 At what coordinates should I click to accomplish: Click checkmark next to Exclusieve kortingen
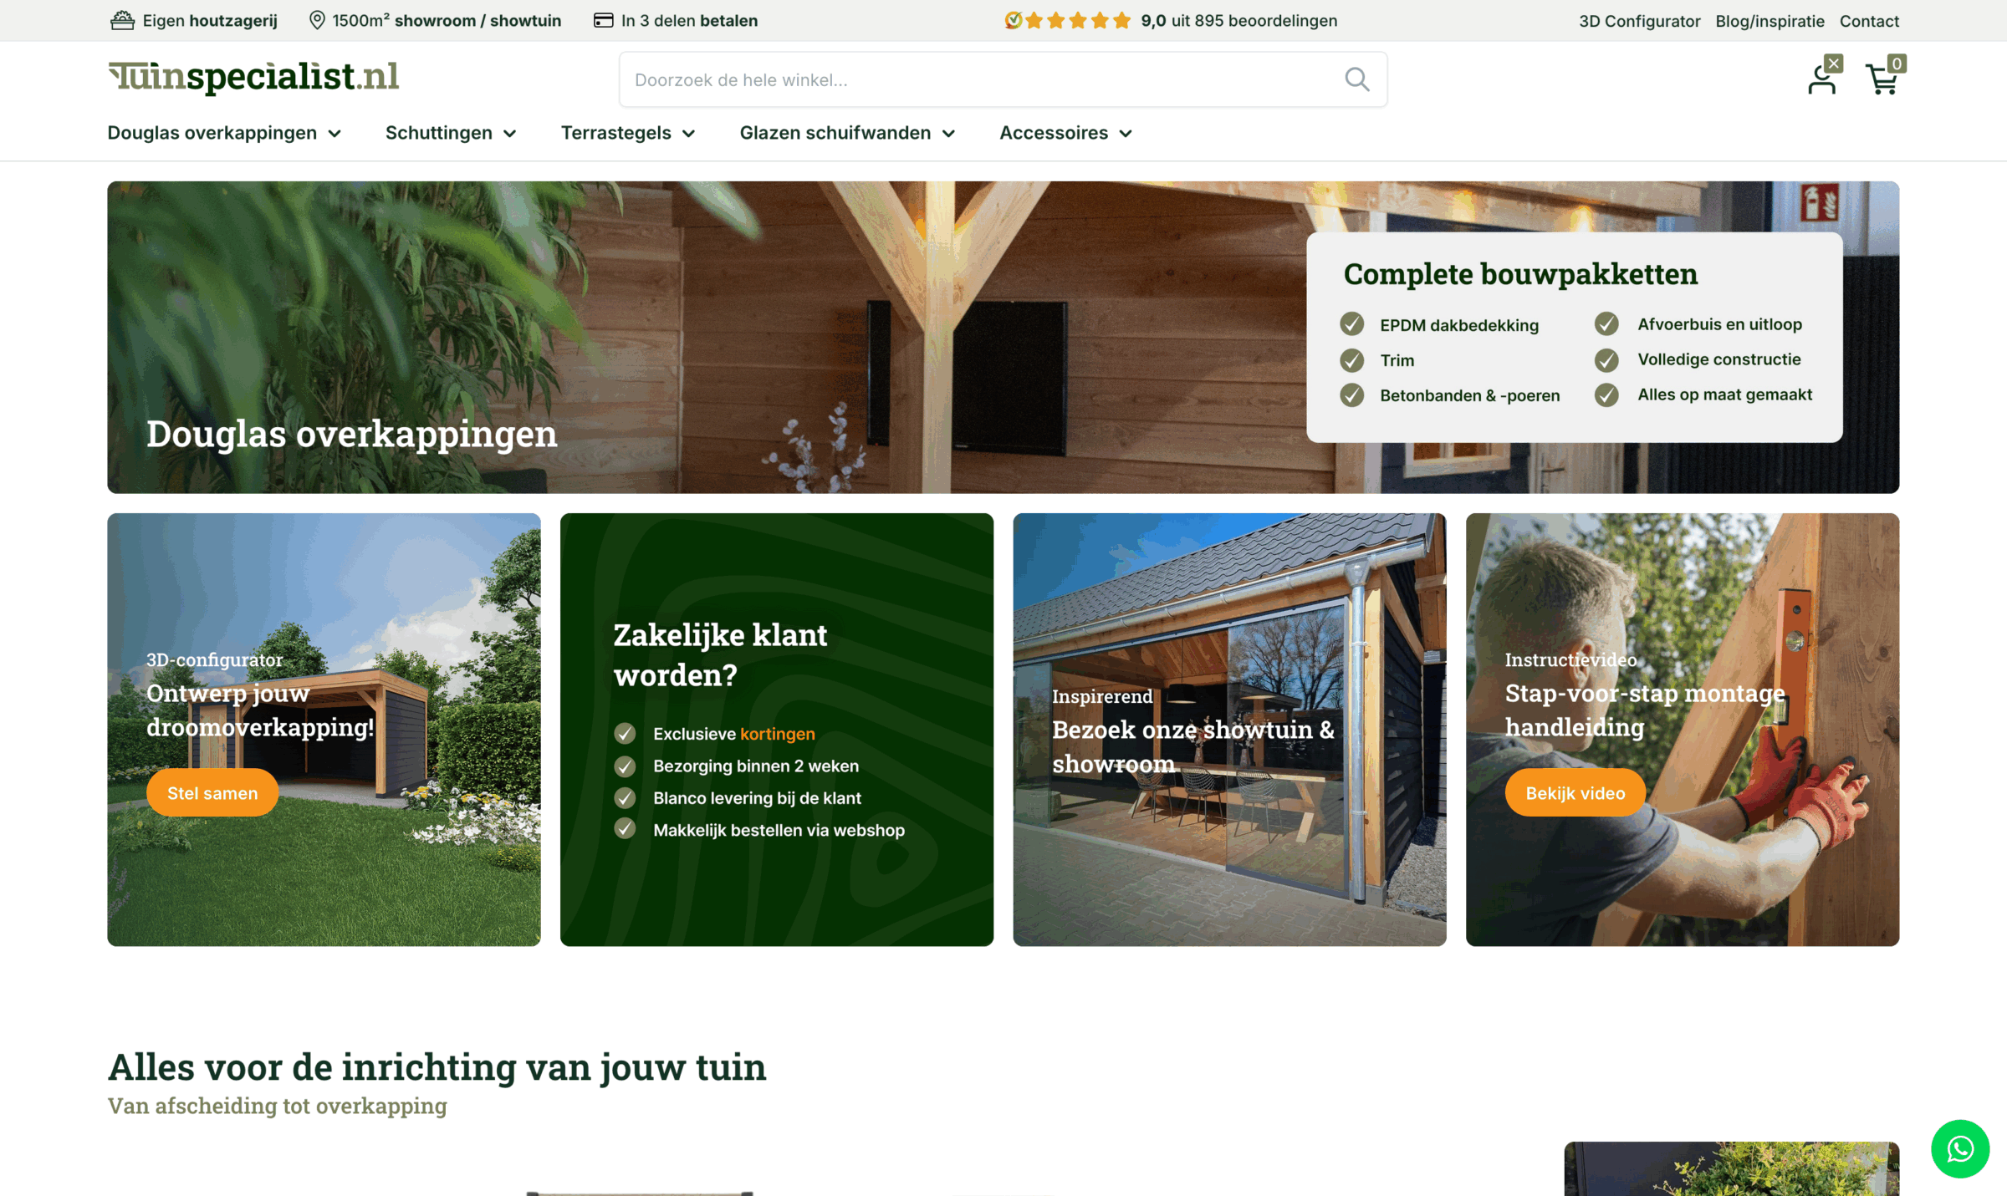[625, 733]
